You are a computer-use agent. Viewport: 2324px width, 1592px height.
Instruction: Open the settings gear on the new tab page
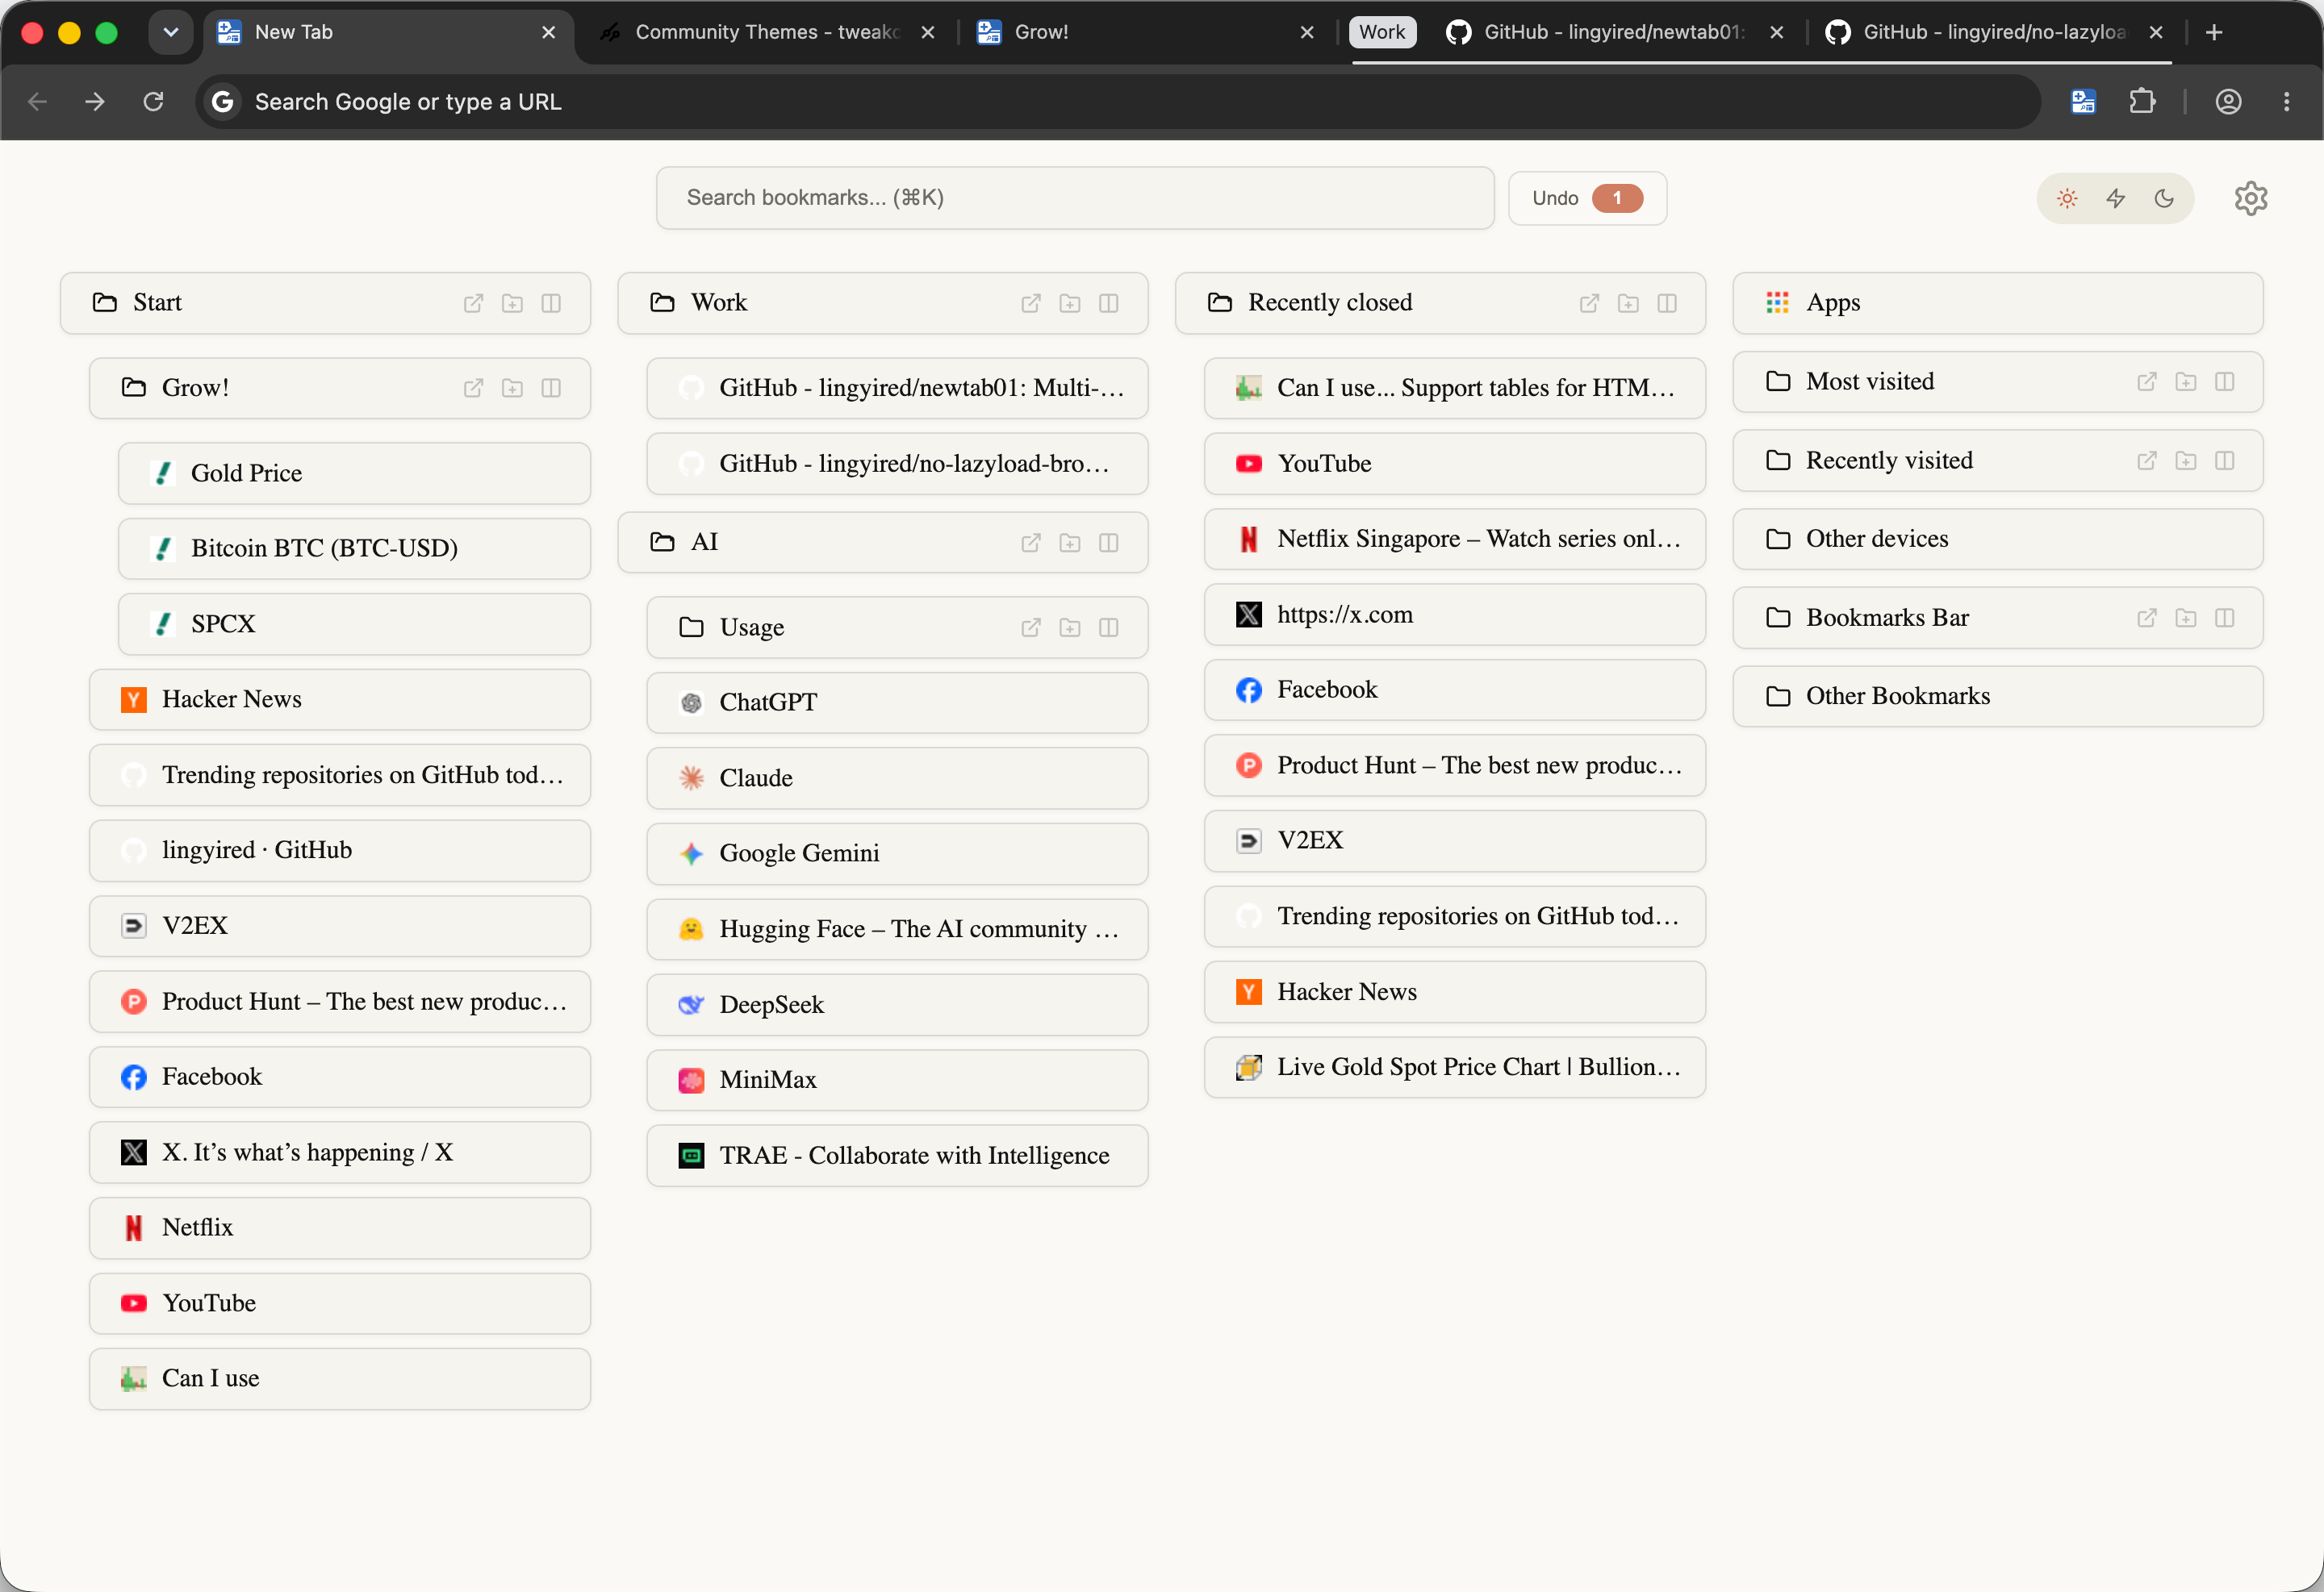tap(2251, 198)
